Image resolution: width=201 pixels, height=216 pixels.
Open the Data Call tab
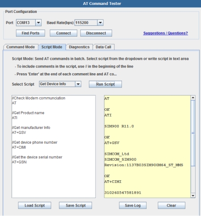tap(104, 47)
